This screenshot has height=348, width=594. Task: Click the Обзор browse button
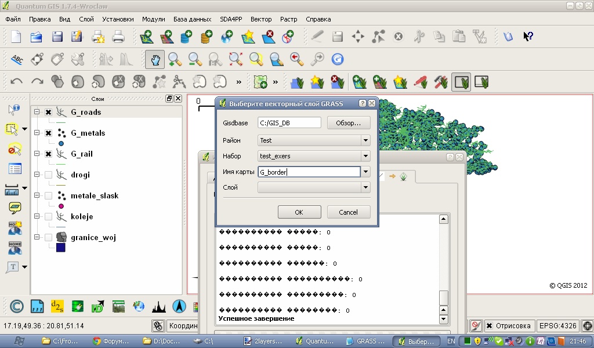(349, 123)
